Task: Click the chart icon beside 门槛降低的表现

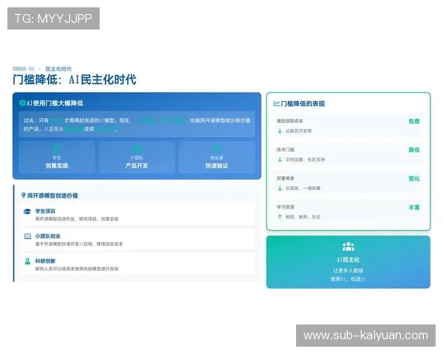Action: 276,103
